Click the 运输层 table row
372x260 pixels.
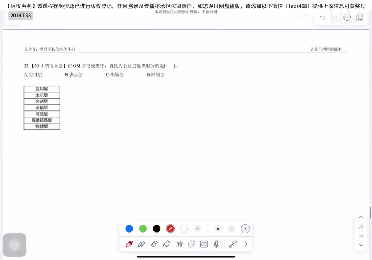click(42, 108)
